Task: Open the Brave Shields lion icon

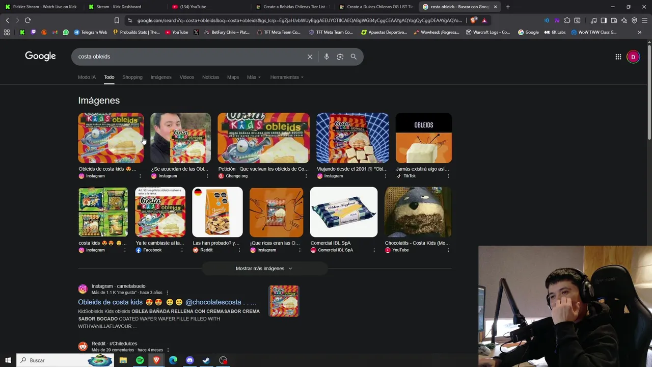Action: tap(474, 20)
